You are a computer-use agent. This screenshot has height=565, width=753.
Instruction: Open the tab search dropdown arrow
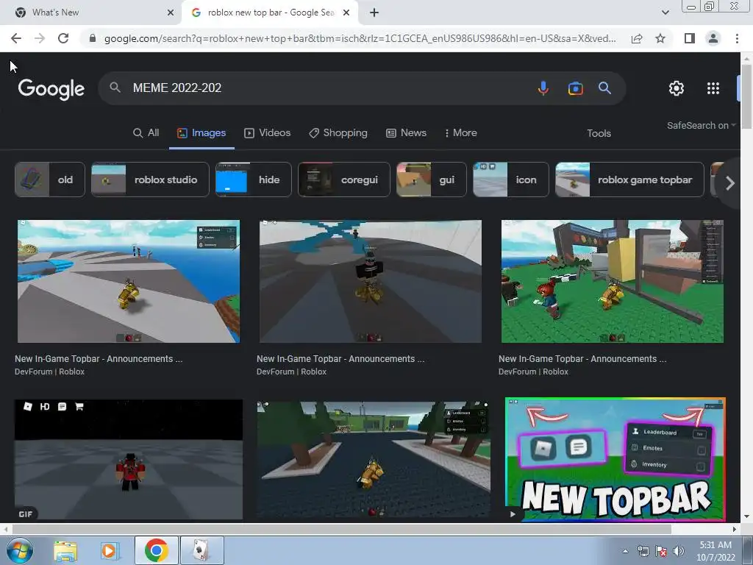[x=665, y=13]
